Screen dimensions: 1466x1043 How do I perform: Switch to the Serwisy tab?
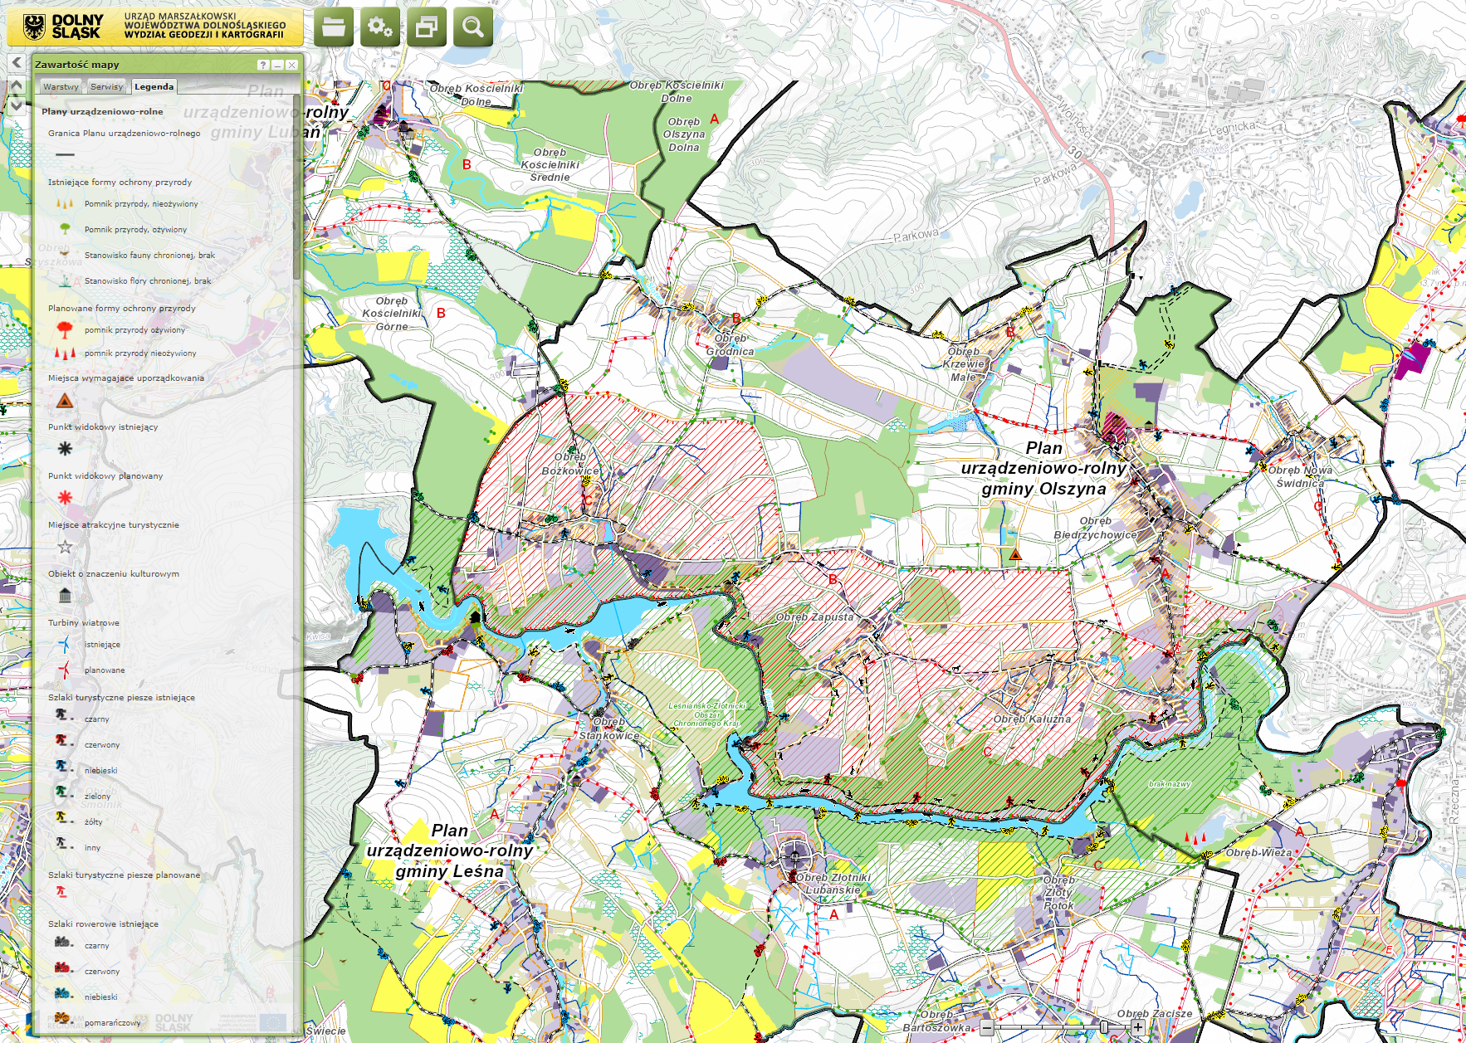[106, 86]
